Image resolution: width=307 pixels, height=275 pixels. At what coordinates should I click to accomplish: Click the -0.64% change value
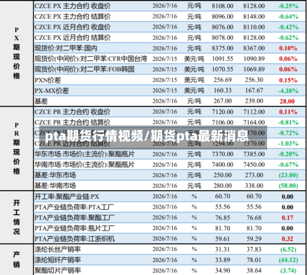click(288, 17)
